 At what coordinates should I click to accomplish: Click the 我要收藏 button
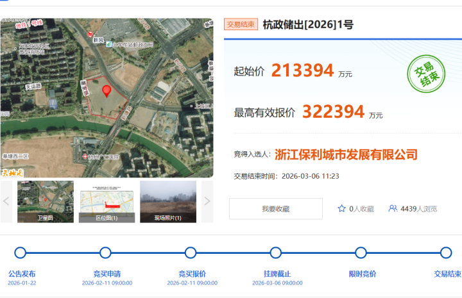click(x=276, y=209)
